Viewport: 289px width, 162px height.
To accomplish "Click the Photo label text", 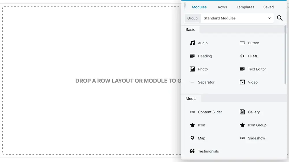I will [x=203, y=69].
